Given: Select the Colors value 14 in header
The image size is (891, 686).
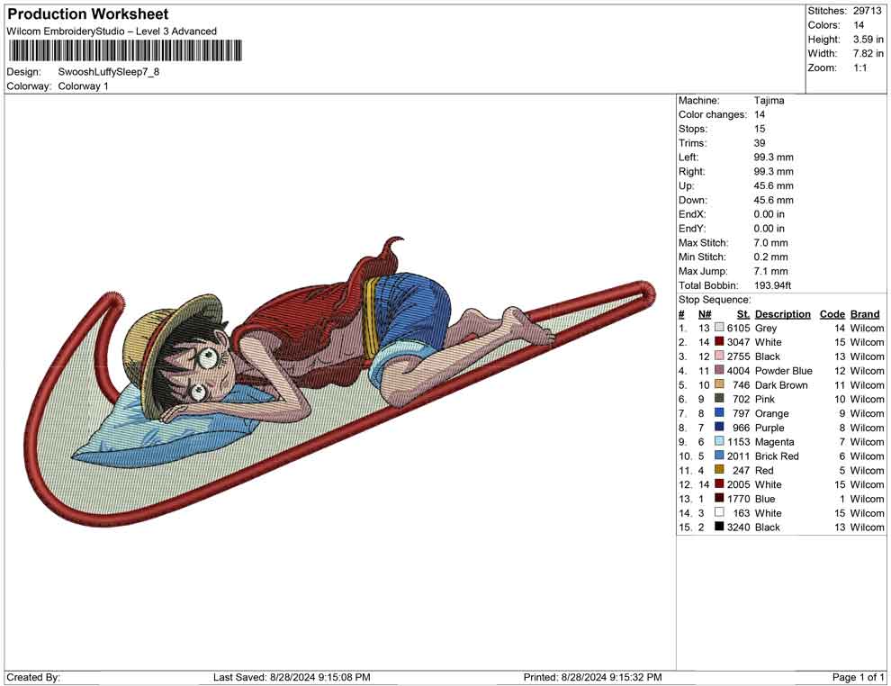Looking at the screenshot, I should coord(859,25).
